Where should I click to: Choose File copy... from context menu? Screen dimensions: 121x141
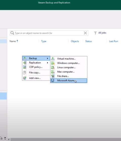[36, 73]
